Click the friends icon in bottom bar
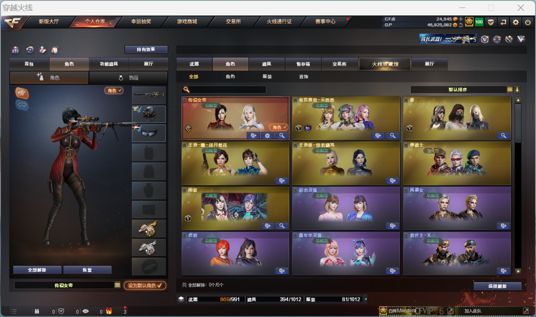 click(37, 311)
